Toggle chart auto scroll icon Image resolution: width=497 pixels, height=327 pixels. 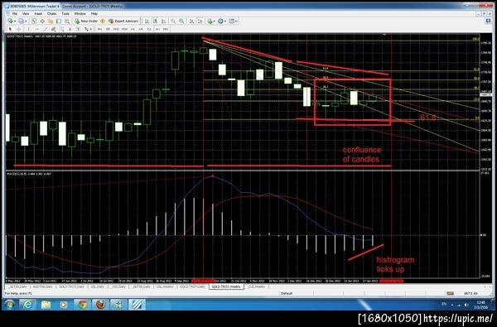pos(192,21)
